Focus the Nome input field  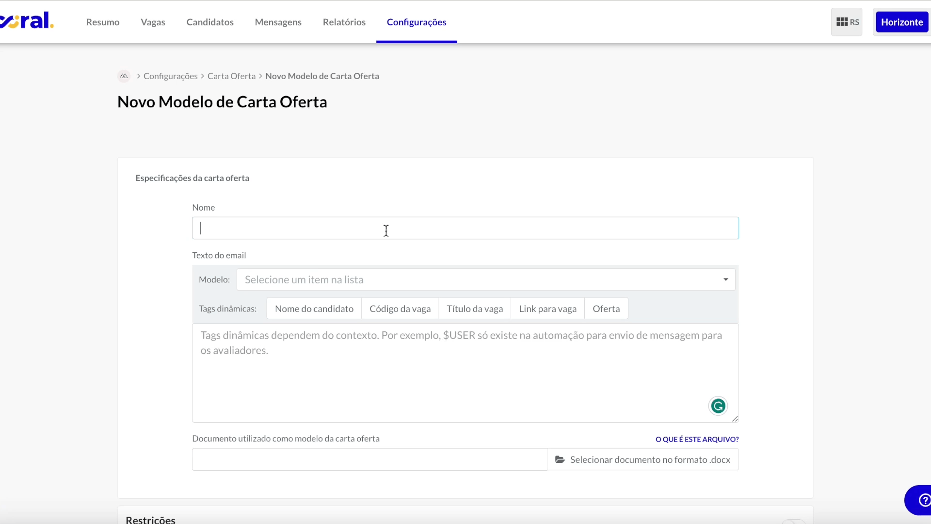(x=465, y=228)
